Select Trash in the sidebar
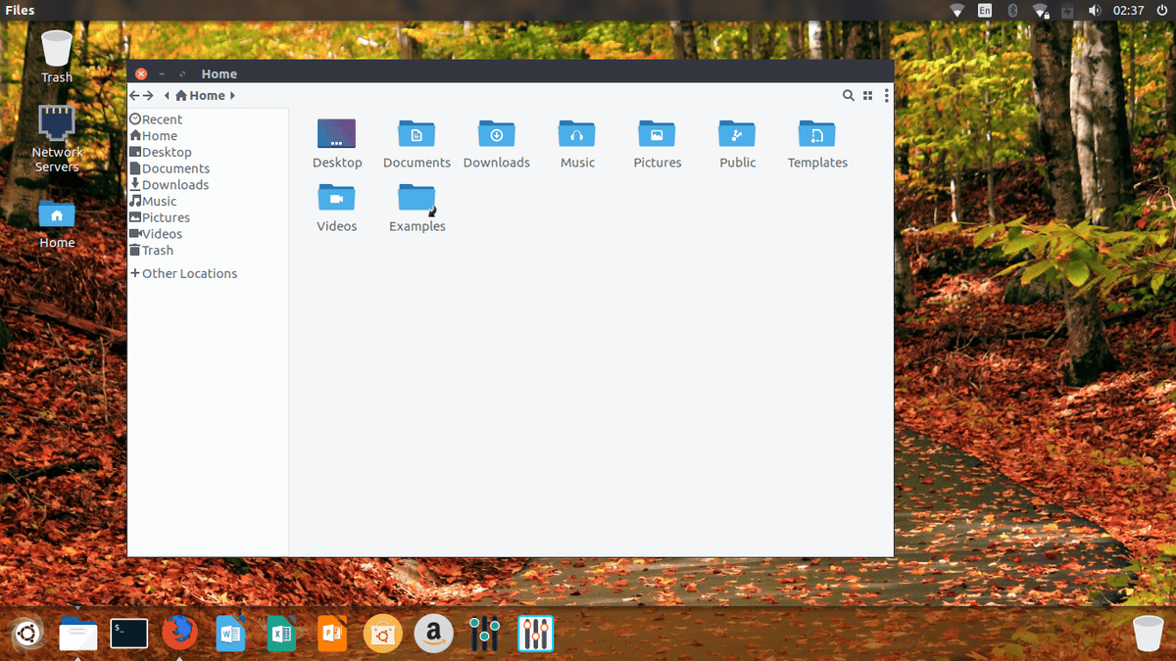Image resolution: width=1176 pixels, height=661 pixels. coord(157,251)
